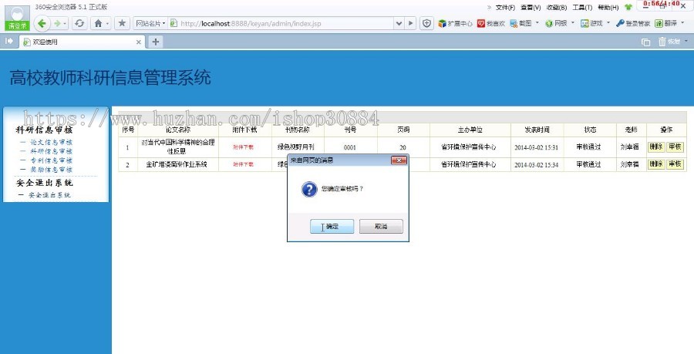Click the red 爱喜欢 heart toolbar button
The width and height of the screenshot is (694, 354).
click(491, 23)
